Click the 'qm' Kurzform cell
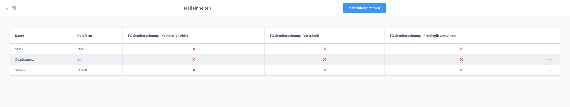This screenshot has width=570, height=107. 80,59
